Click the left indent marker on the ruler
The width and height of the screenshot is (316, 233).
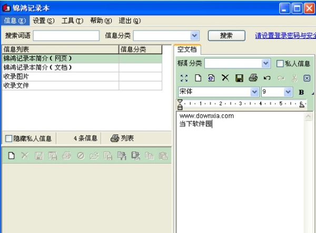click(180, 103)
